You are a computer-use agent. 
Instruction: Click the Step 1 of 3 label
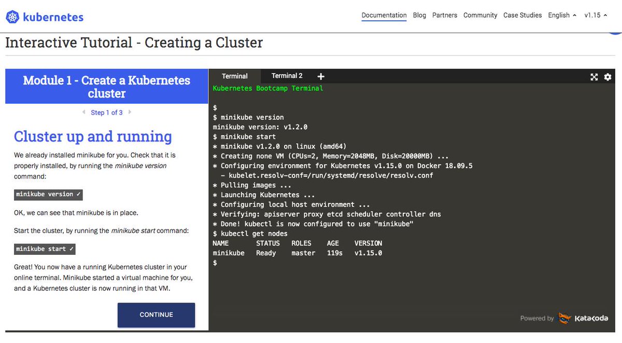pyautogui.click(x=107, y=112)
